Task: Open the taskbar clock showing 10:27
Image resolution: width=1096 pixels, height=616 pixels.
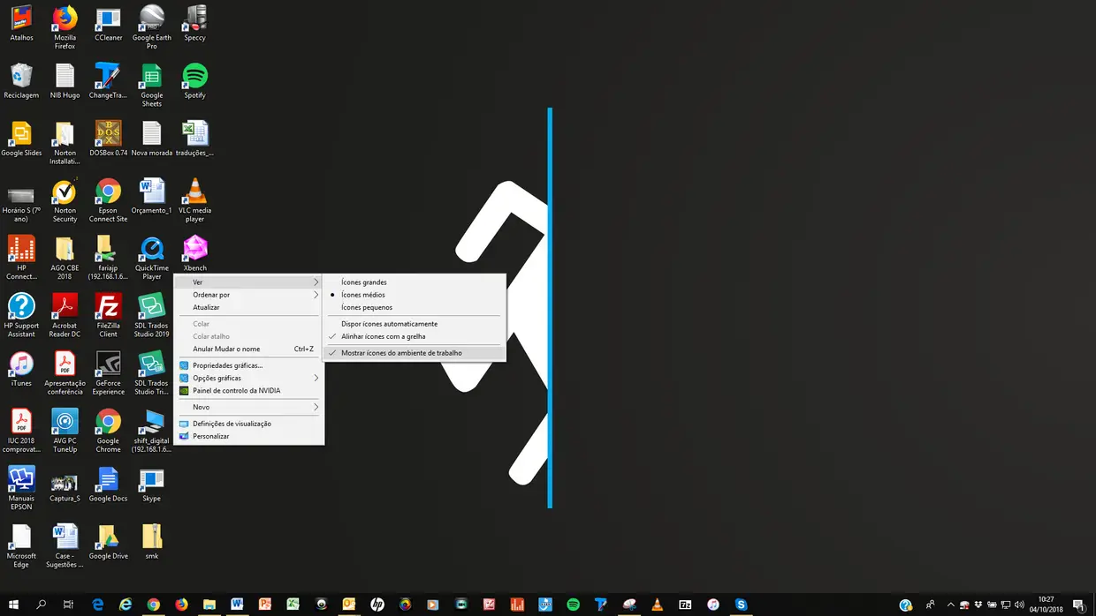Action: tap(1047, 605)
